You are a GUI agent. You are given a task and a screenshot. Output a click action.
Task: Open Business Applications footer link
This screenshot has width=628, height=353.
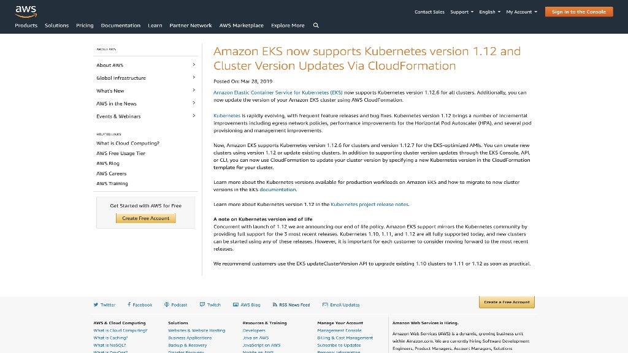[190, 338]
